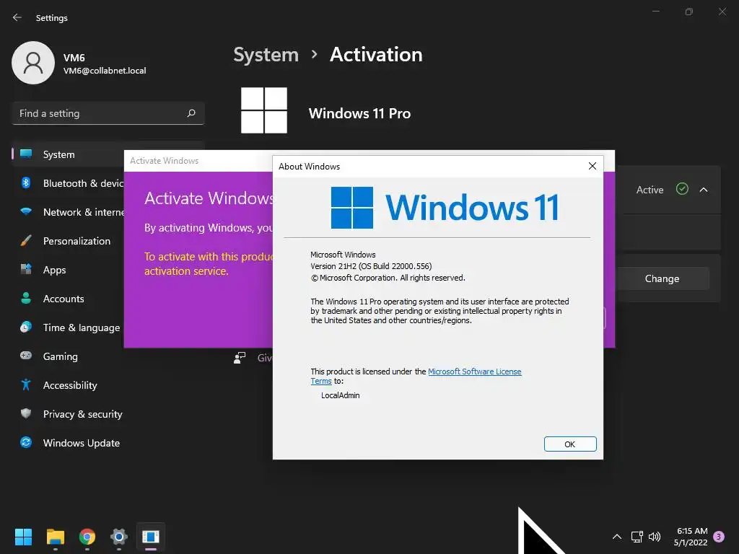Go back with the Settings back arrow
Screen dimensions: 739x554
[17, 17]
